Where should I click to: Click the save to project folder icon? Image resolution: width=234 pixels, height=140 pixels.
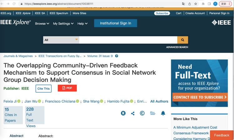tap(153, 113)
